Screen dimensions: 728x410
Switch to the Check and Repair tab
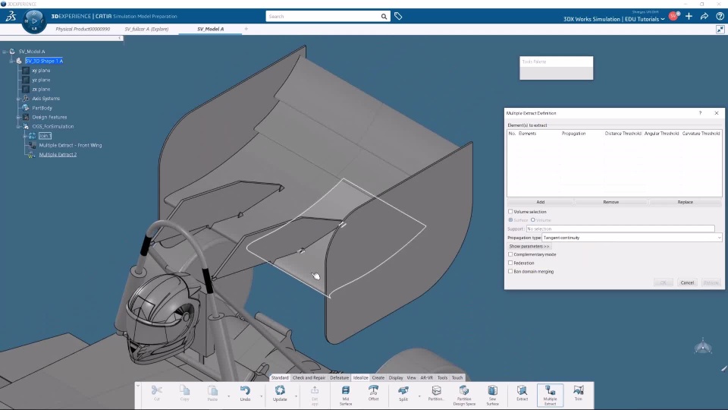coord(309,377)
